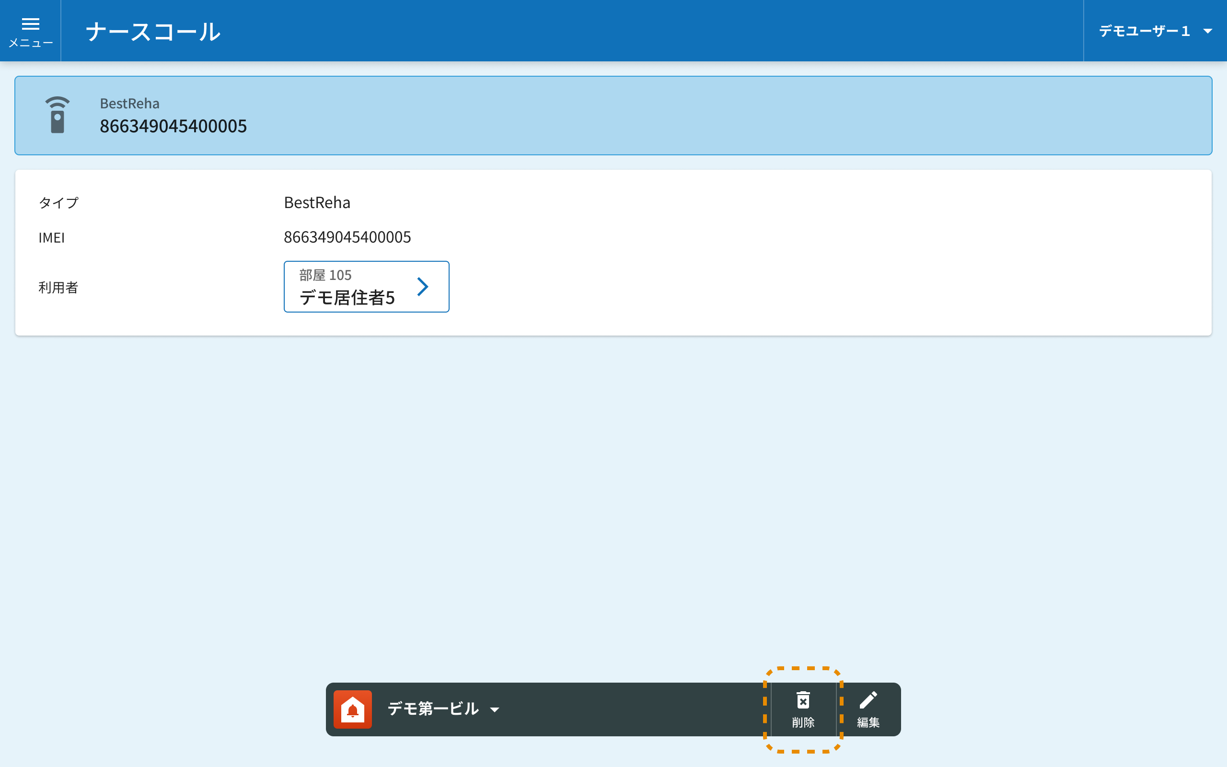This screenshot has width=1227, height=767.
Task: Open the デモ第一ビル facility dropdown
Action: (432, 709)
